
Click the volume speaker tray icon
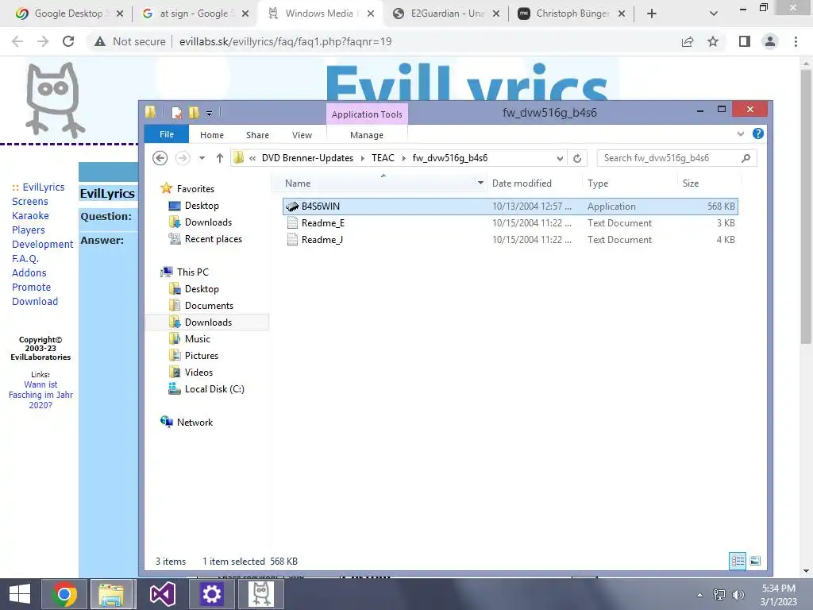tap(738, 595)
